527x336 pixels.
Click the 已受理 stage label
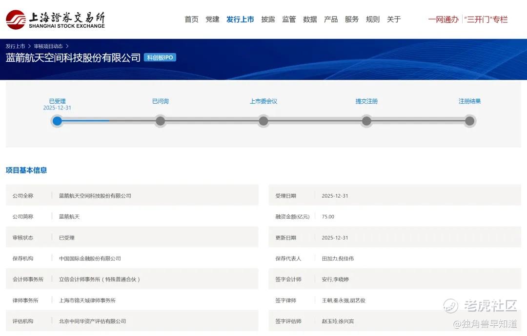(57, 101)
